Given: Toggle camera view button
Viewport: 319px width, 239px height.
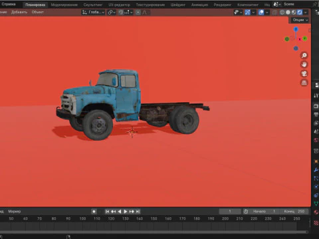Looking at the screenshot, I should point(304,74).
